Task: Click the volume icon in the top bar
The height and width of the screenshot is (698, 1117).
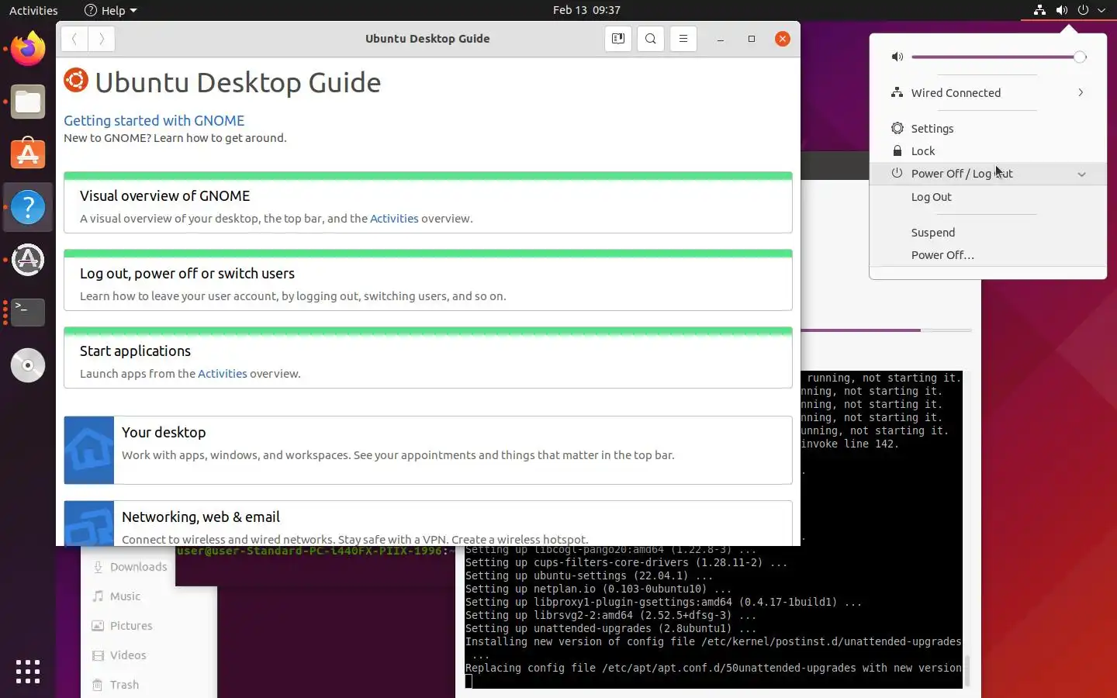Action: (1061, 10)
